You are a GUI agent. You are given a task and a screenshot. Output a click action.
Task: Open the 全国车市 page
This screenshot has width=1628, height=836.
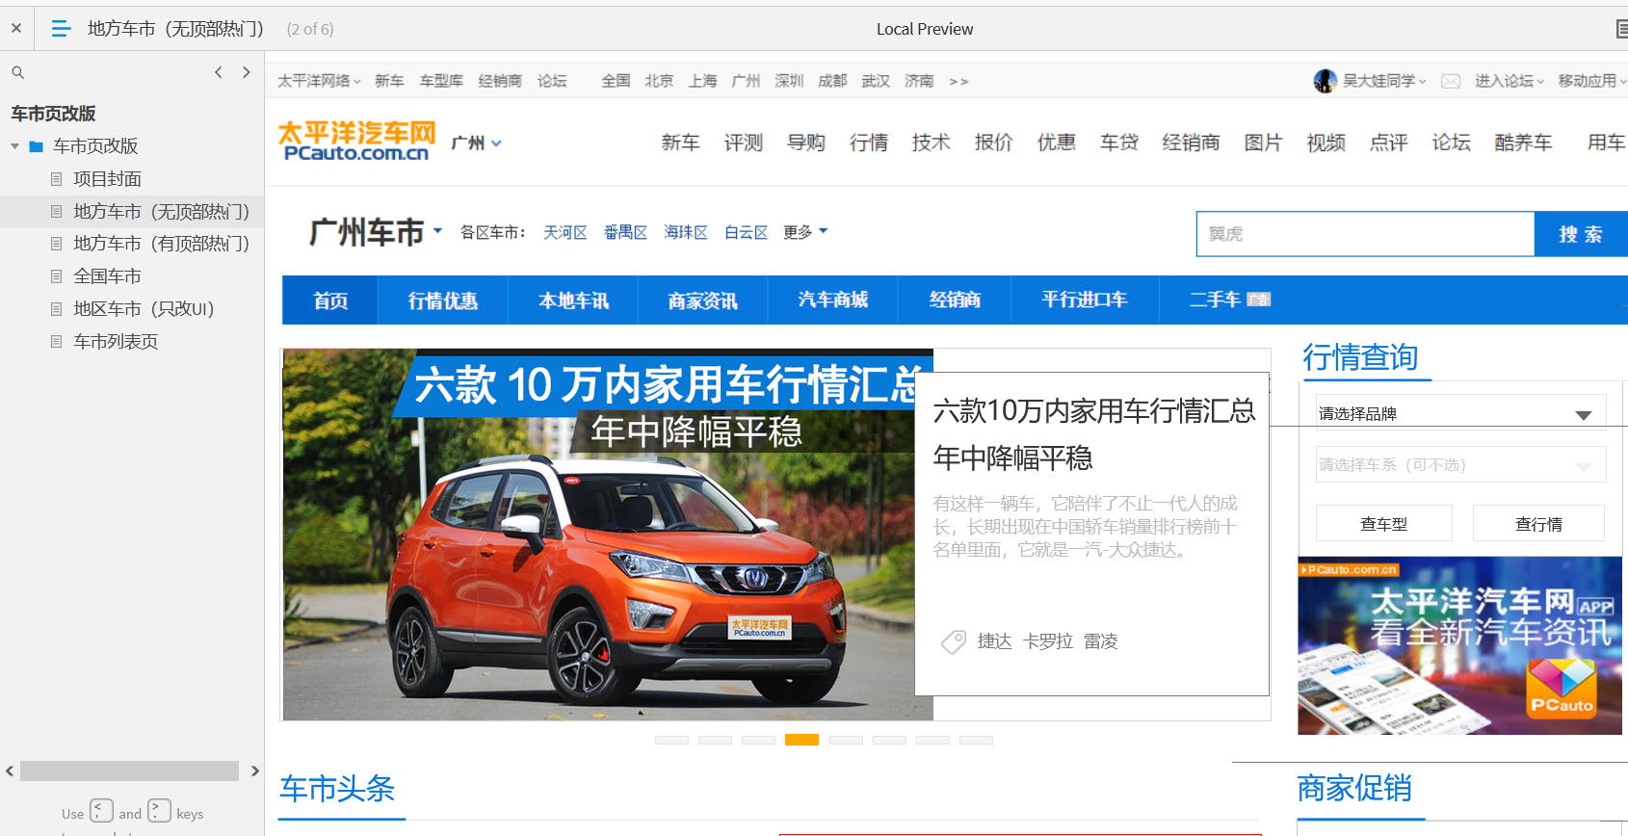tap(108, 276)
